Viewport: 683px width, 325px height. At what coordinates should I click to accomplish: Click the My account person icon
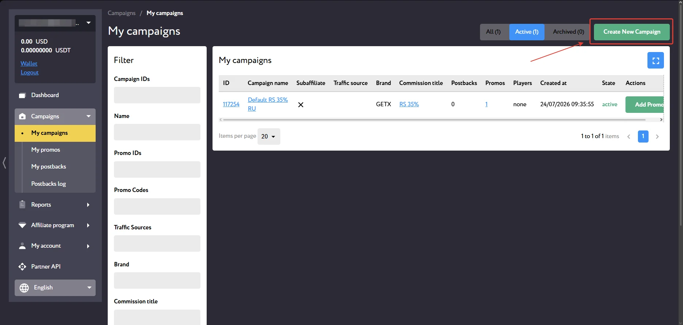[x=22, y=246]
